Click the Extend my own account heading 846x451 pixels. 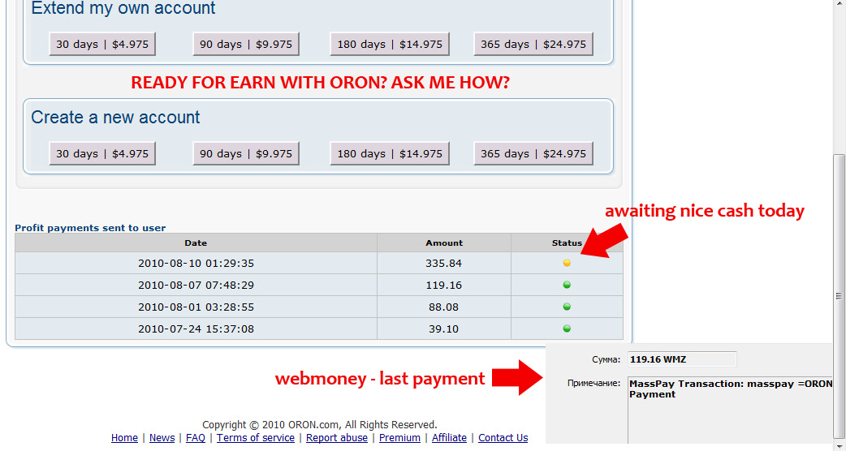click(123, 8)
